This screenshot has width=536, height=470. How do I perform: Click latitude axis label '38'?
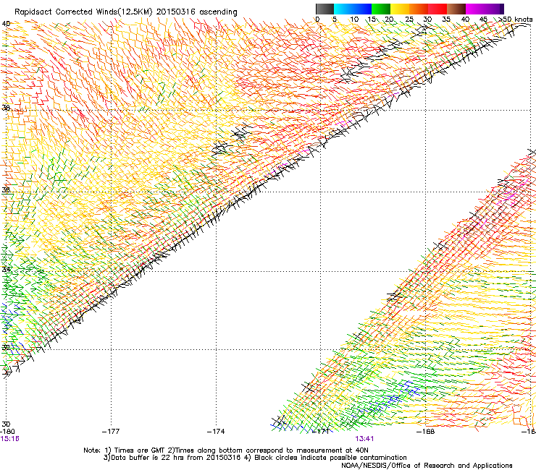(x=6, y=108)
